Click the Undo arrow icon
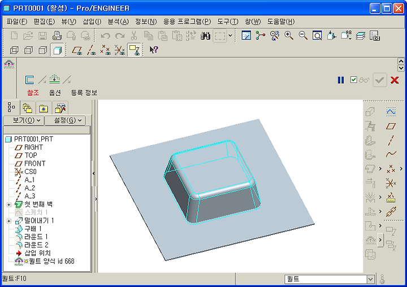The width and height of the screenshot is (407, 287). pos(105,36)
